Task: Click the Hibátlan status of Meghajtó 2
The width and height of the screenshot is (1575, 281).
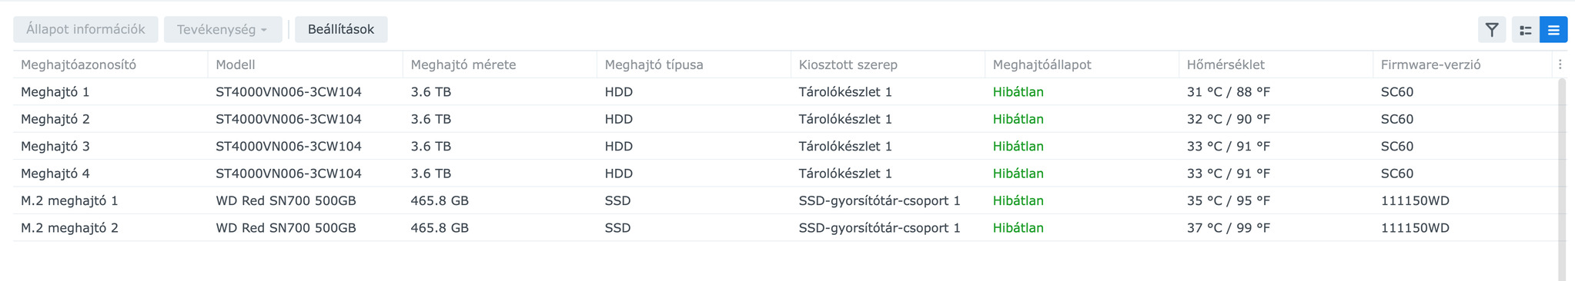Action: pos(1018,119)
